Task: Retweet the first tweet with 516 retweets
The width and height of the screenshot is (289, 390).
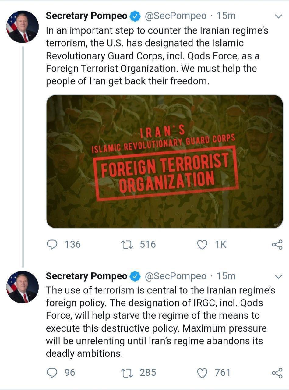Action: click(x=125, y=244)
